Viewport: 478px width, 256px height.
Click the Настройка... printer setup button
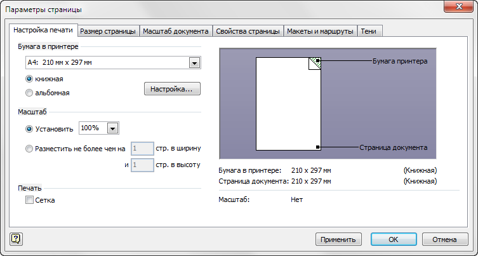coord(173,90)
